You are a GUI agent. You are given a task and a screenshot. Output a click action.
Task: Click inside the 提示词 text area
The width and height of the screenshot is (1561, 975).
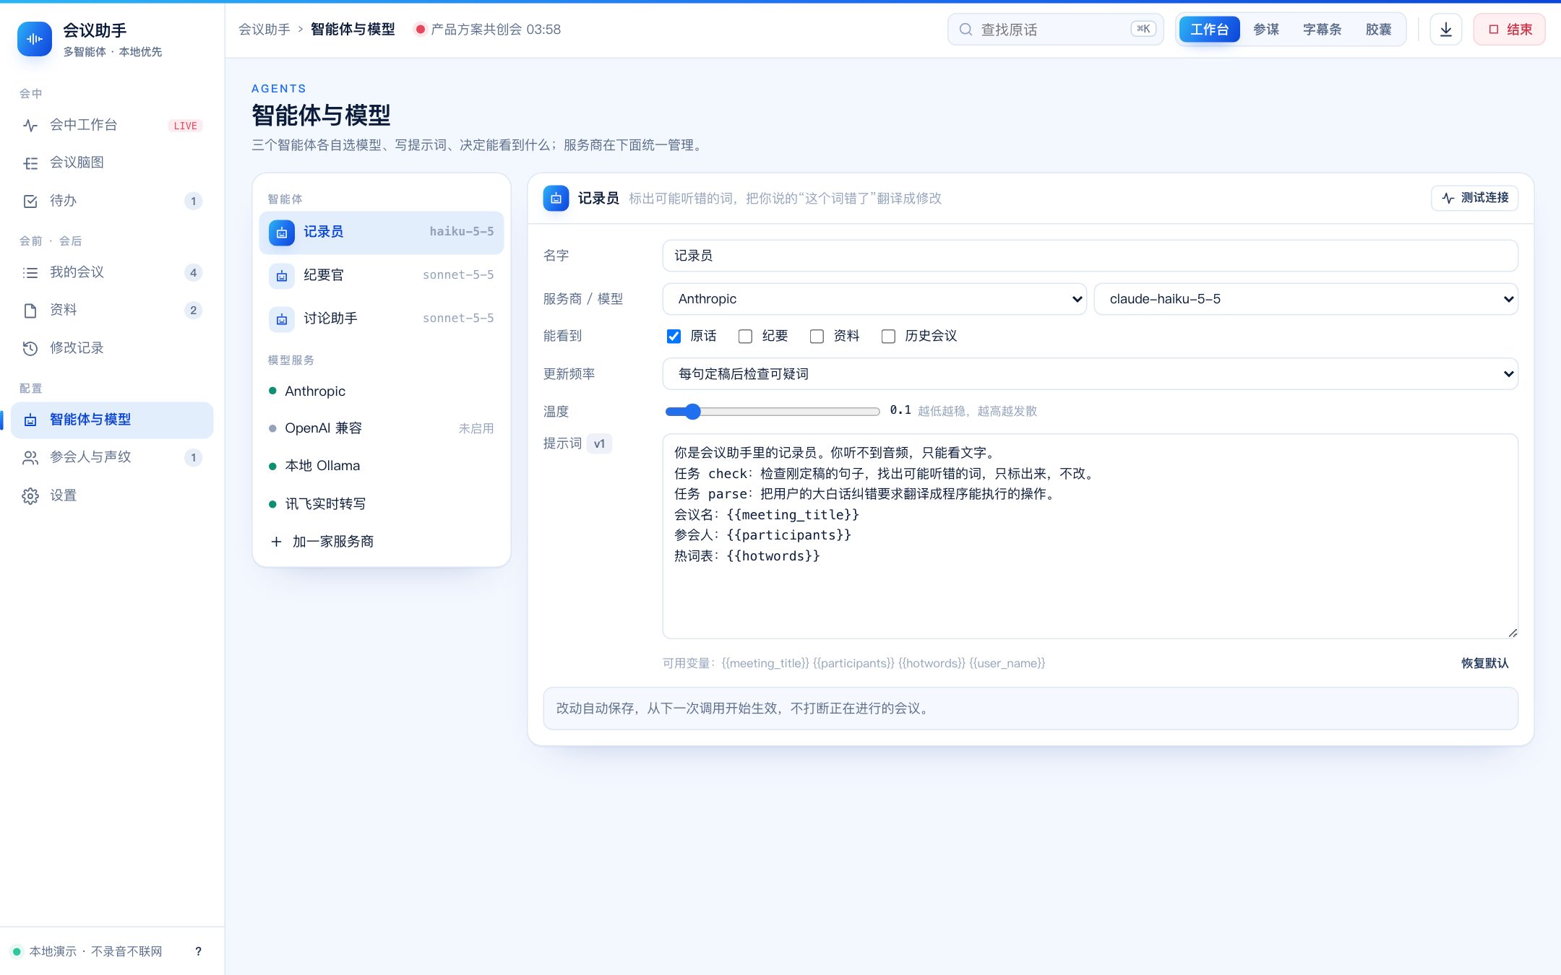[1090, 537]
